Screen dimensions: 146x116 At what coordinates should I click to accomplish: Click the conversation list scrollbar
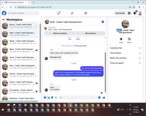(40, 58)
